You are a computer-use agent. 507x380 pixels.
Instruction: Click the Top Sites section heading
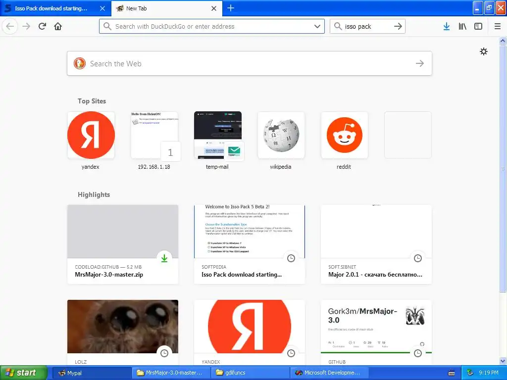(x=92, y=101)
